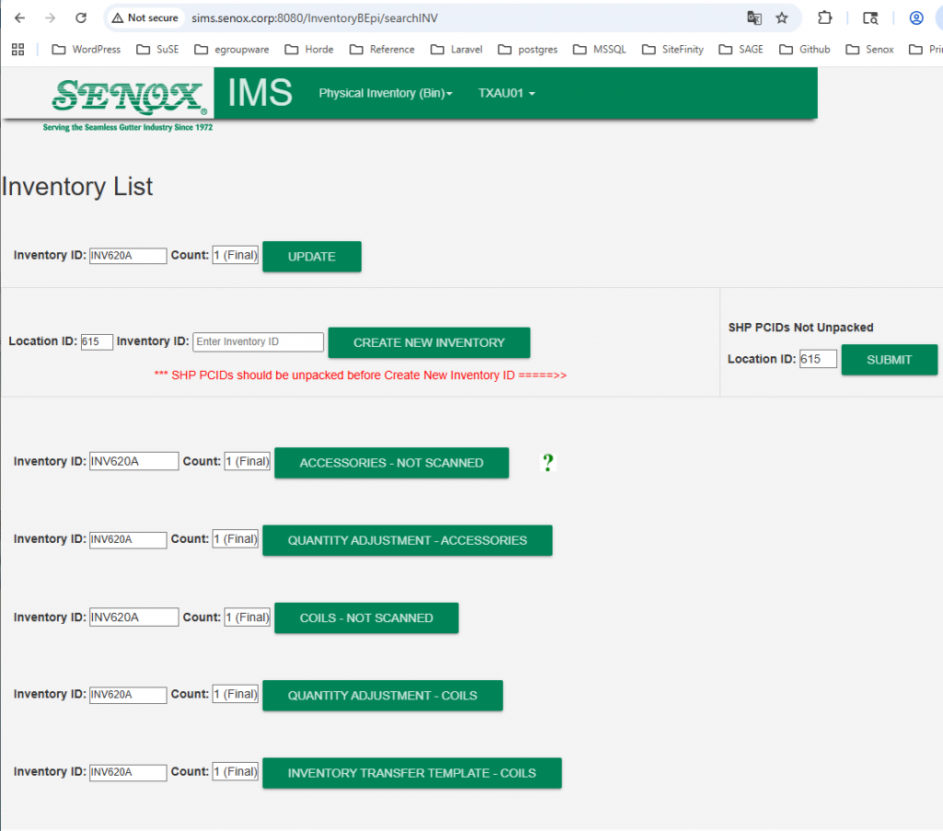This screenshot has height=831, width=943.
Task: Submit SHP PCIDs Not Unpacked location
Action: pos(889,360)
